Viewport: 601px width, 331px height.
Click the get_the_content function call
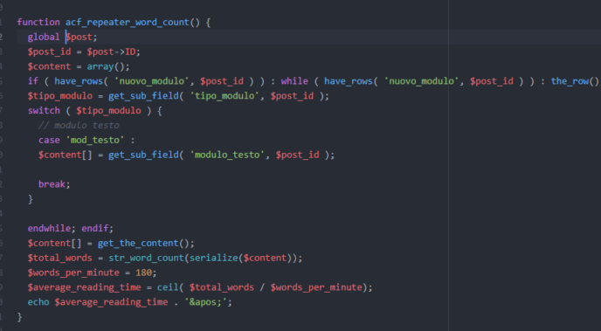138,244
